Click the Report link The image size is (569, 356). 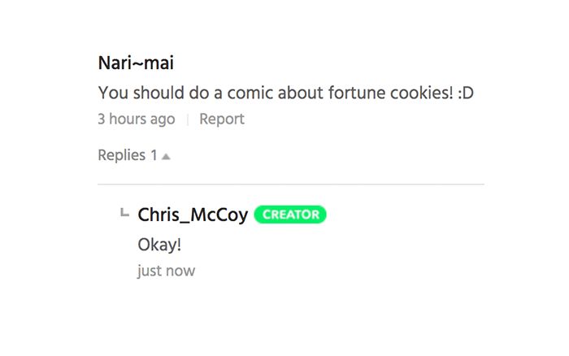pos(221,119)
